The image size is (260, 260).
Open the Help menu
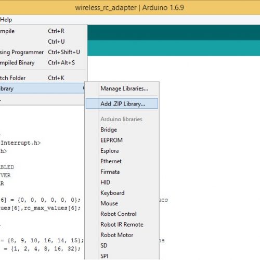point(6,20)
